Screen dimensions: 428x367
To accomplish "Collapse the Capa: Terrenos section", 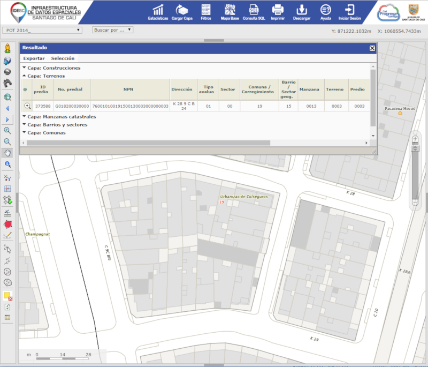I will [24, 77].
